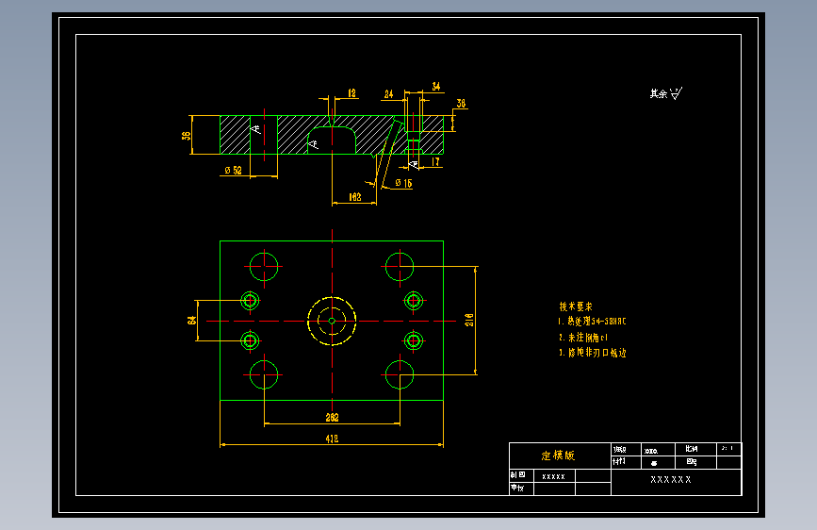
Task: Select requirement line 1 热处理54-58HRC
Action: 592,322
